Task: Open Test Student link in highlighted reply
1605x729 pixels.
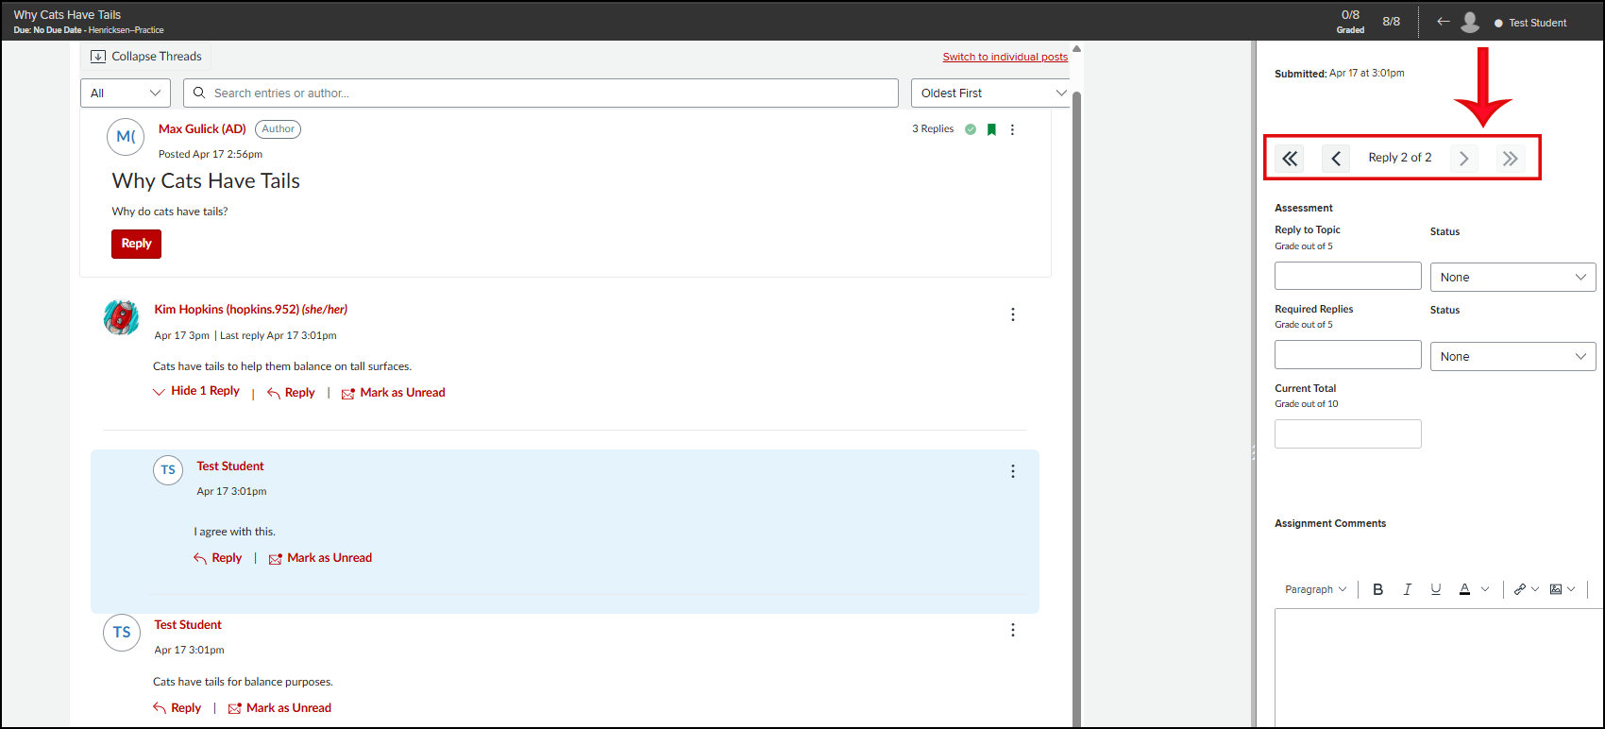Action: click(x=230, y=466)
